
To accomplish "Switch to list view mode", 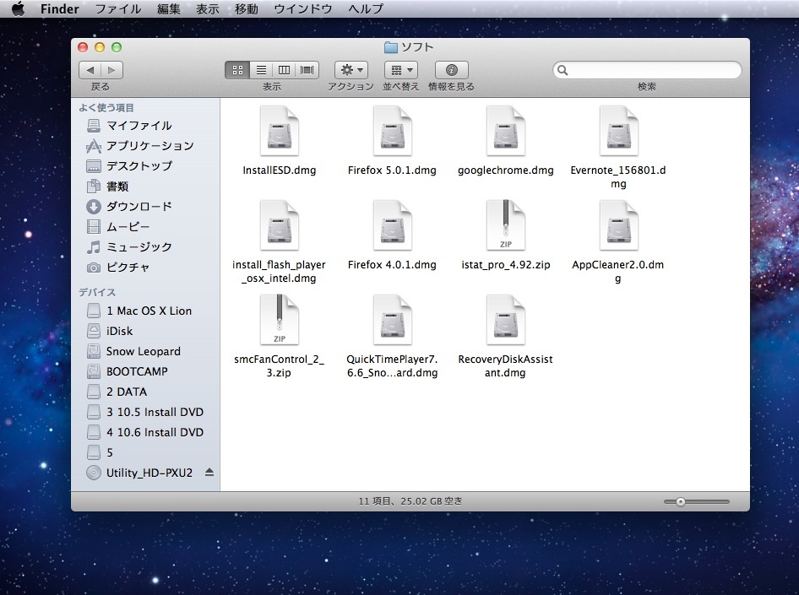I will [x=261, y=70].
